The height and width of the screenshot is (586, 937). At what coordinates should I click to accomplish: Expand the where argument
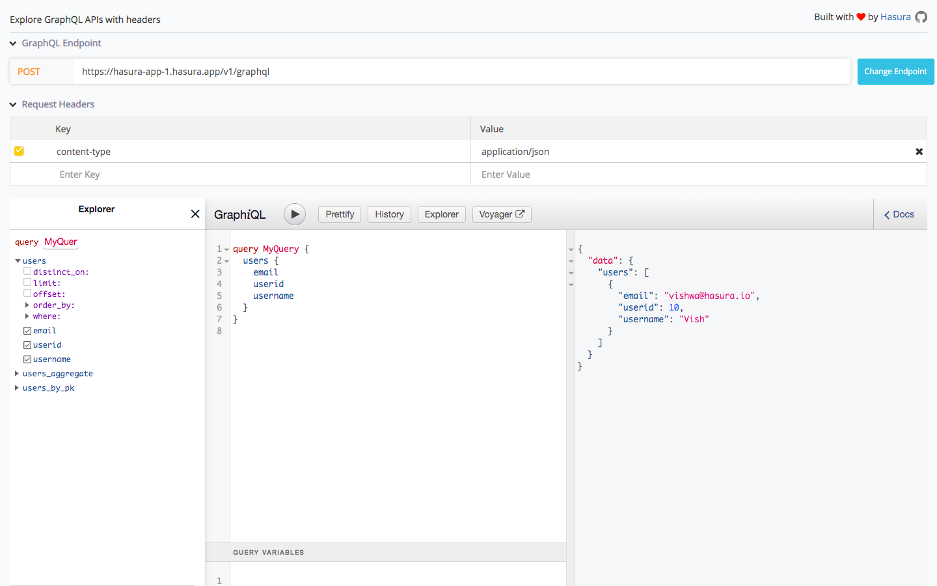click(27, 316)
